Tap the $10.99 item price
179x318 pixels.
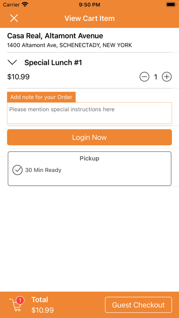(18, 77)
